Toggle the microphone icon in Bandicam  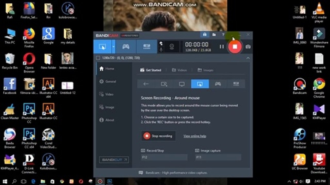point(161,49)
